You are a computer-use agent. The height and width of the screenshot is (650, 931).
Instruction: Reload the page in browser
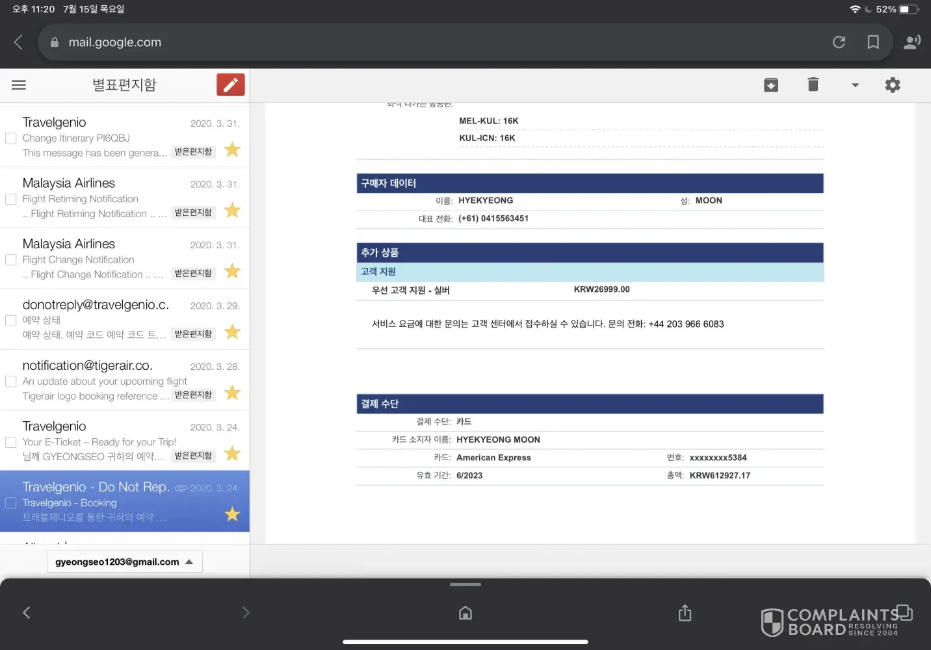coord(839,42)
